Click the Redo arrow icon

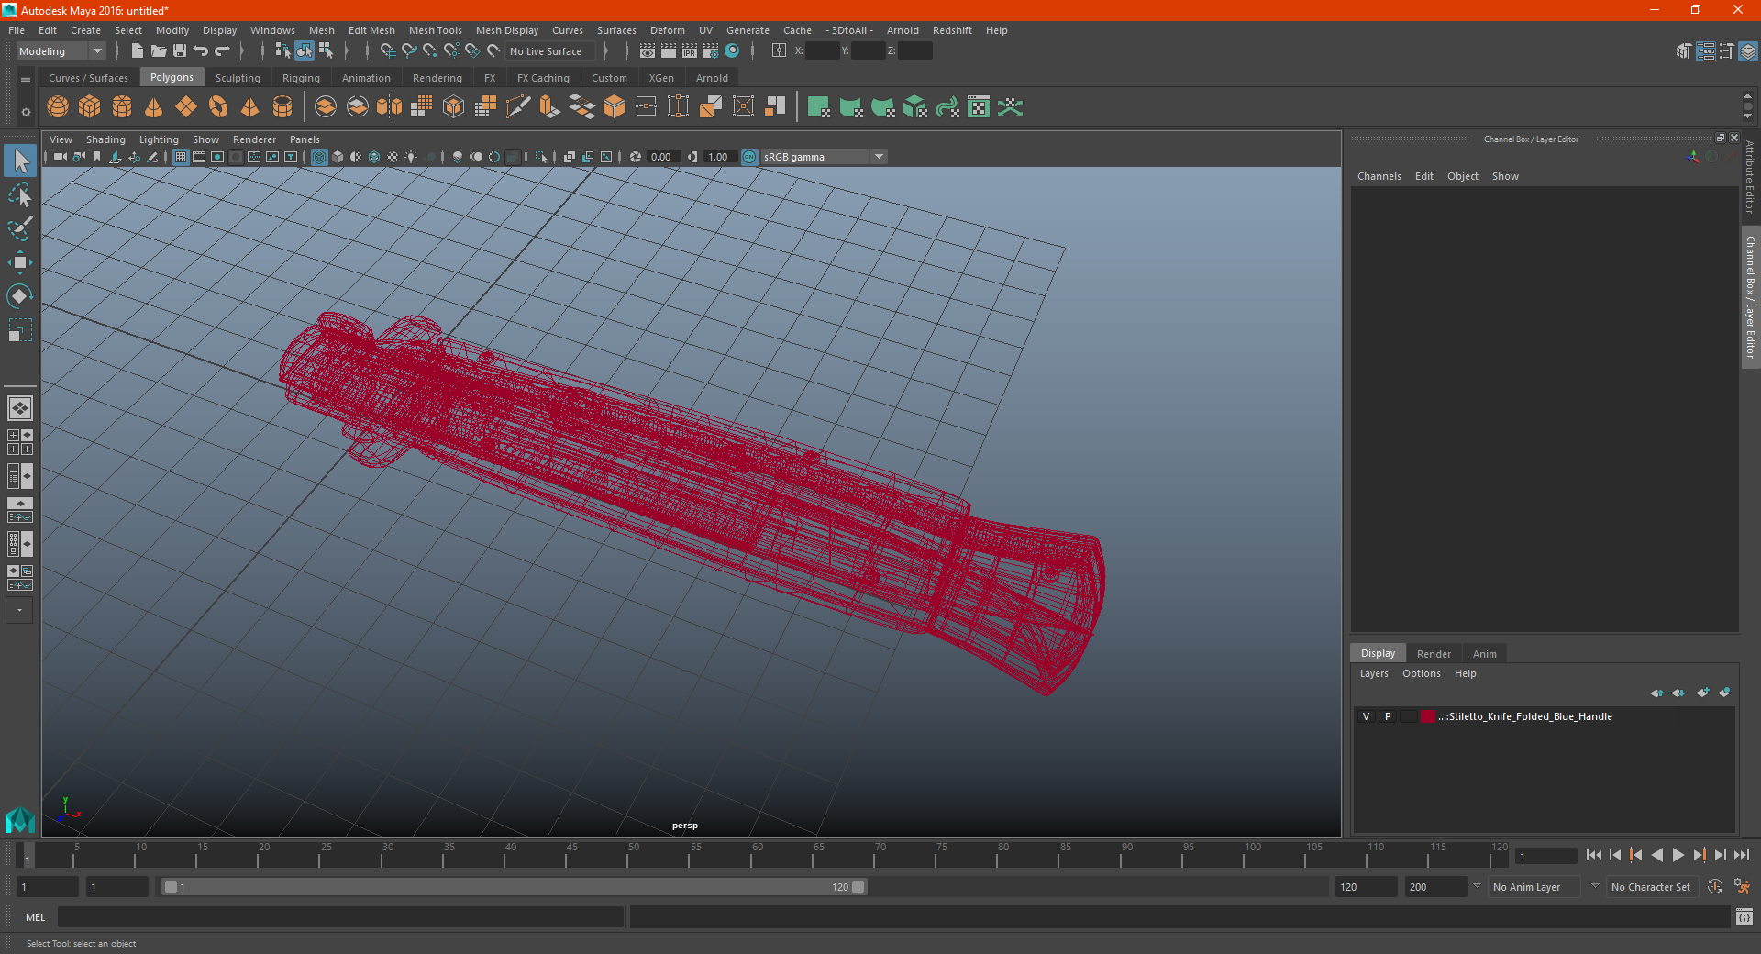pyautogui.click(x=222, y=51)
